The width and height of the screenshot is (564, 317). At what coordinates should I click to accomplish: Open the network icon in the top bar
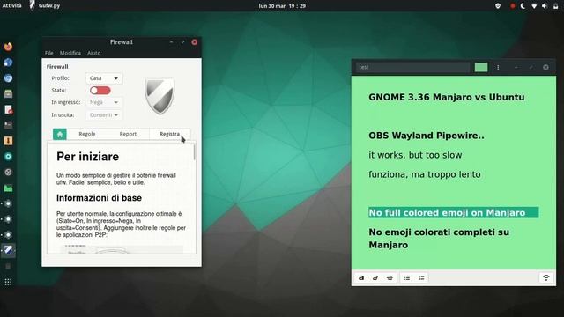[534, 6]
